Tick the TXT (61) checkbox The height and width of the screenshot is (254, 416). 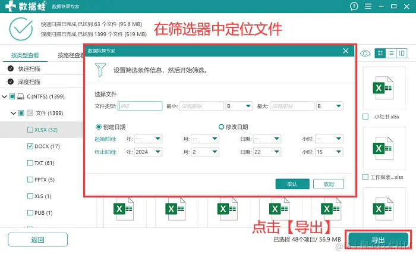point(30,163)
